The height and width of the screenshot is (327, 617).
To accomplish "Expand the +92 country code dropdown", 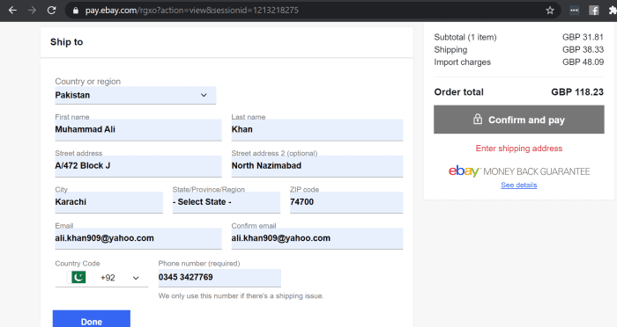I will (x=101, y=278).
